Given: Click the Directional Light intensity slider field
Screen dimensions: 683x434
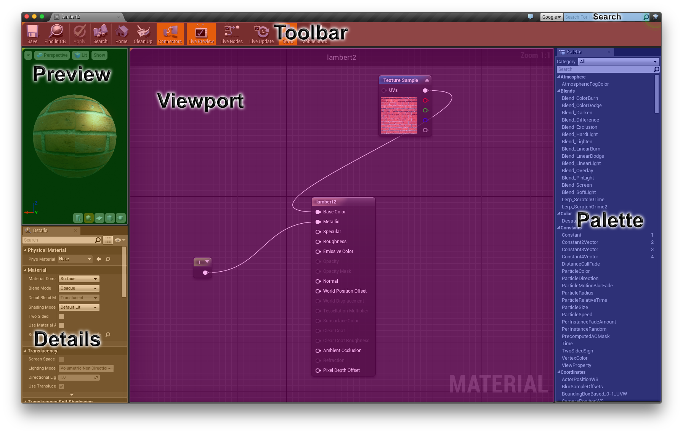Looking at the screenshot, I should [79, 377].
